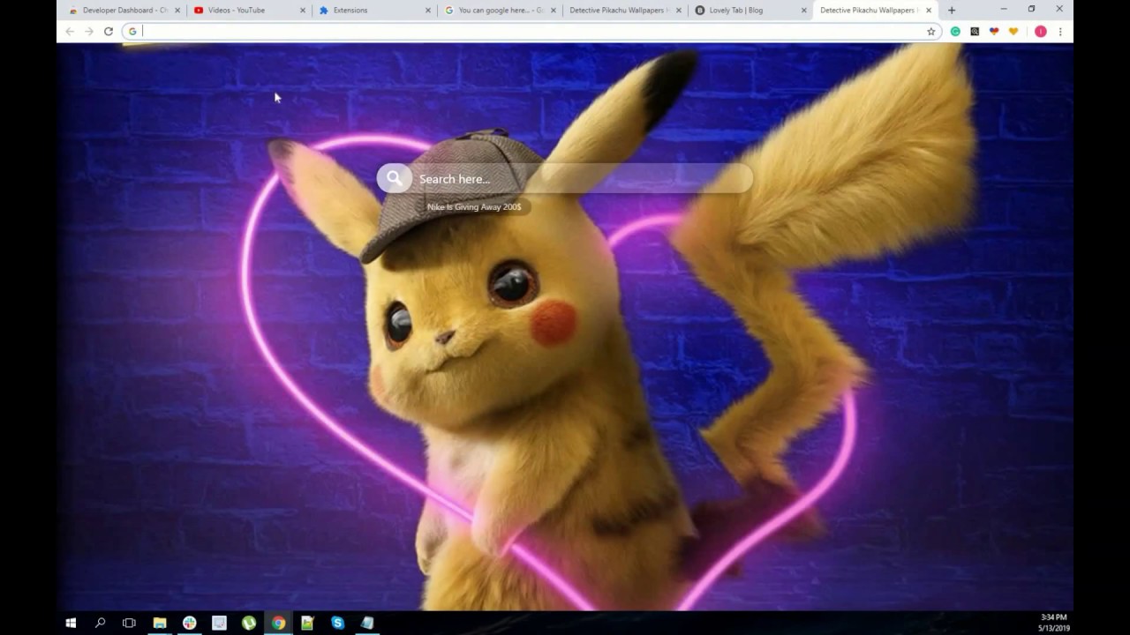Open the Skype app from the taskbar

coord(336,624)
